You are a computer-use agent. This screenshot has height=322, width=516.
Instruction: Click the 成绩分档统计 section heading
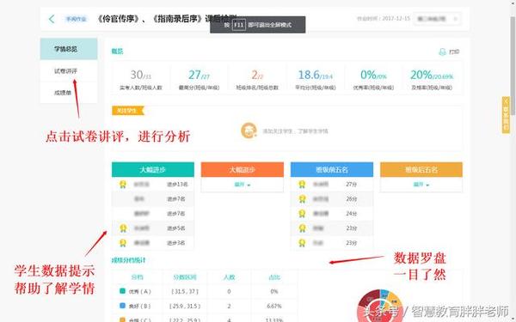pyautogui.click(x=128, y=260)
